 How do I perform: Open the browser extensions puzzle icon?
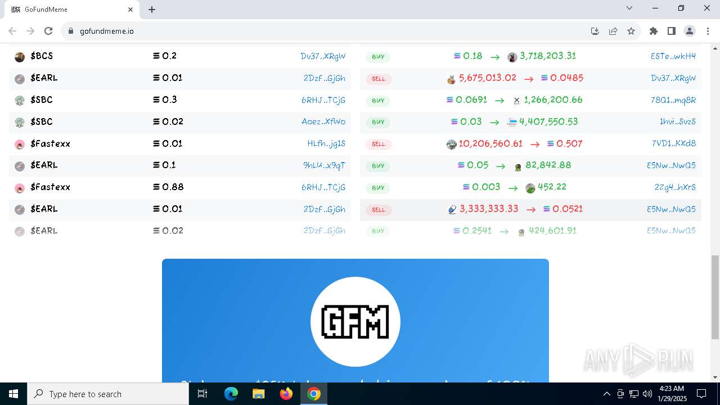(x=653, y=31)
